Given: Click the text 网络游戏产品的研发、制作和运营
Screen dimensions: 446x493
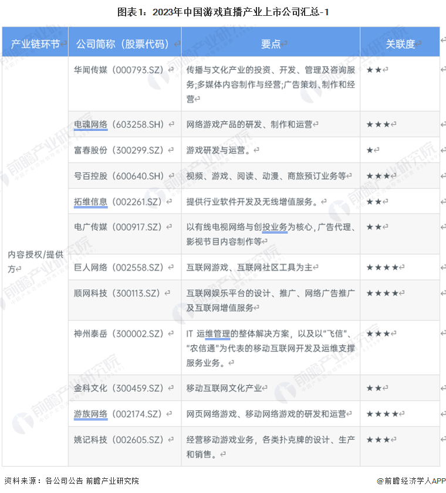Looking at the screenshot, I should (x=249, y=124).
